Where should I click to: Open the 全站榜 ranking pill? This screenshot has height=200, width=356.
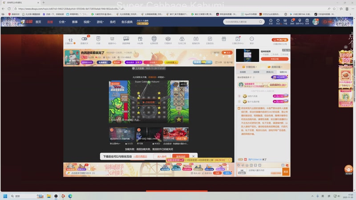point(153,62)
